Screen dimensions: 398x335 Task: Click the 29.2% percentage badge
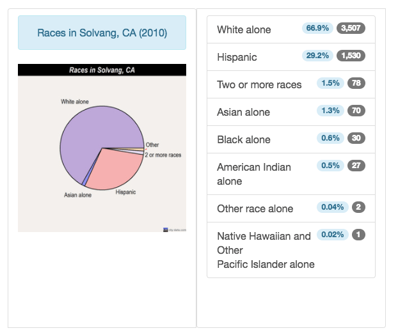point(317,56)
